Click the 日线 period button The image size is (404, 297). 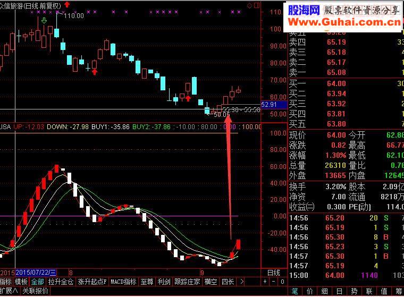[x=274, y=273]
